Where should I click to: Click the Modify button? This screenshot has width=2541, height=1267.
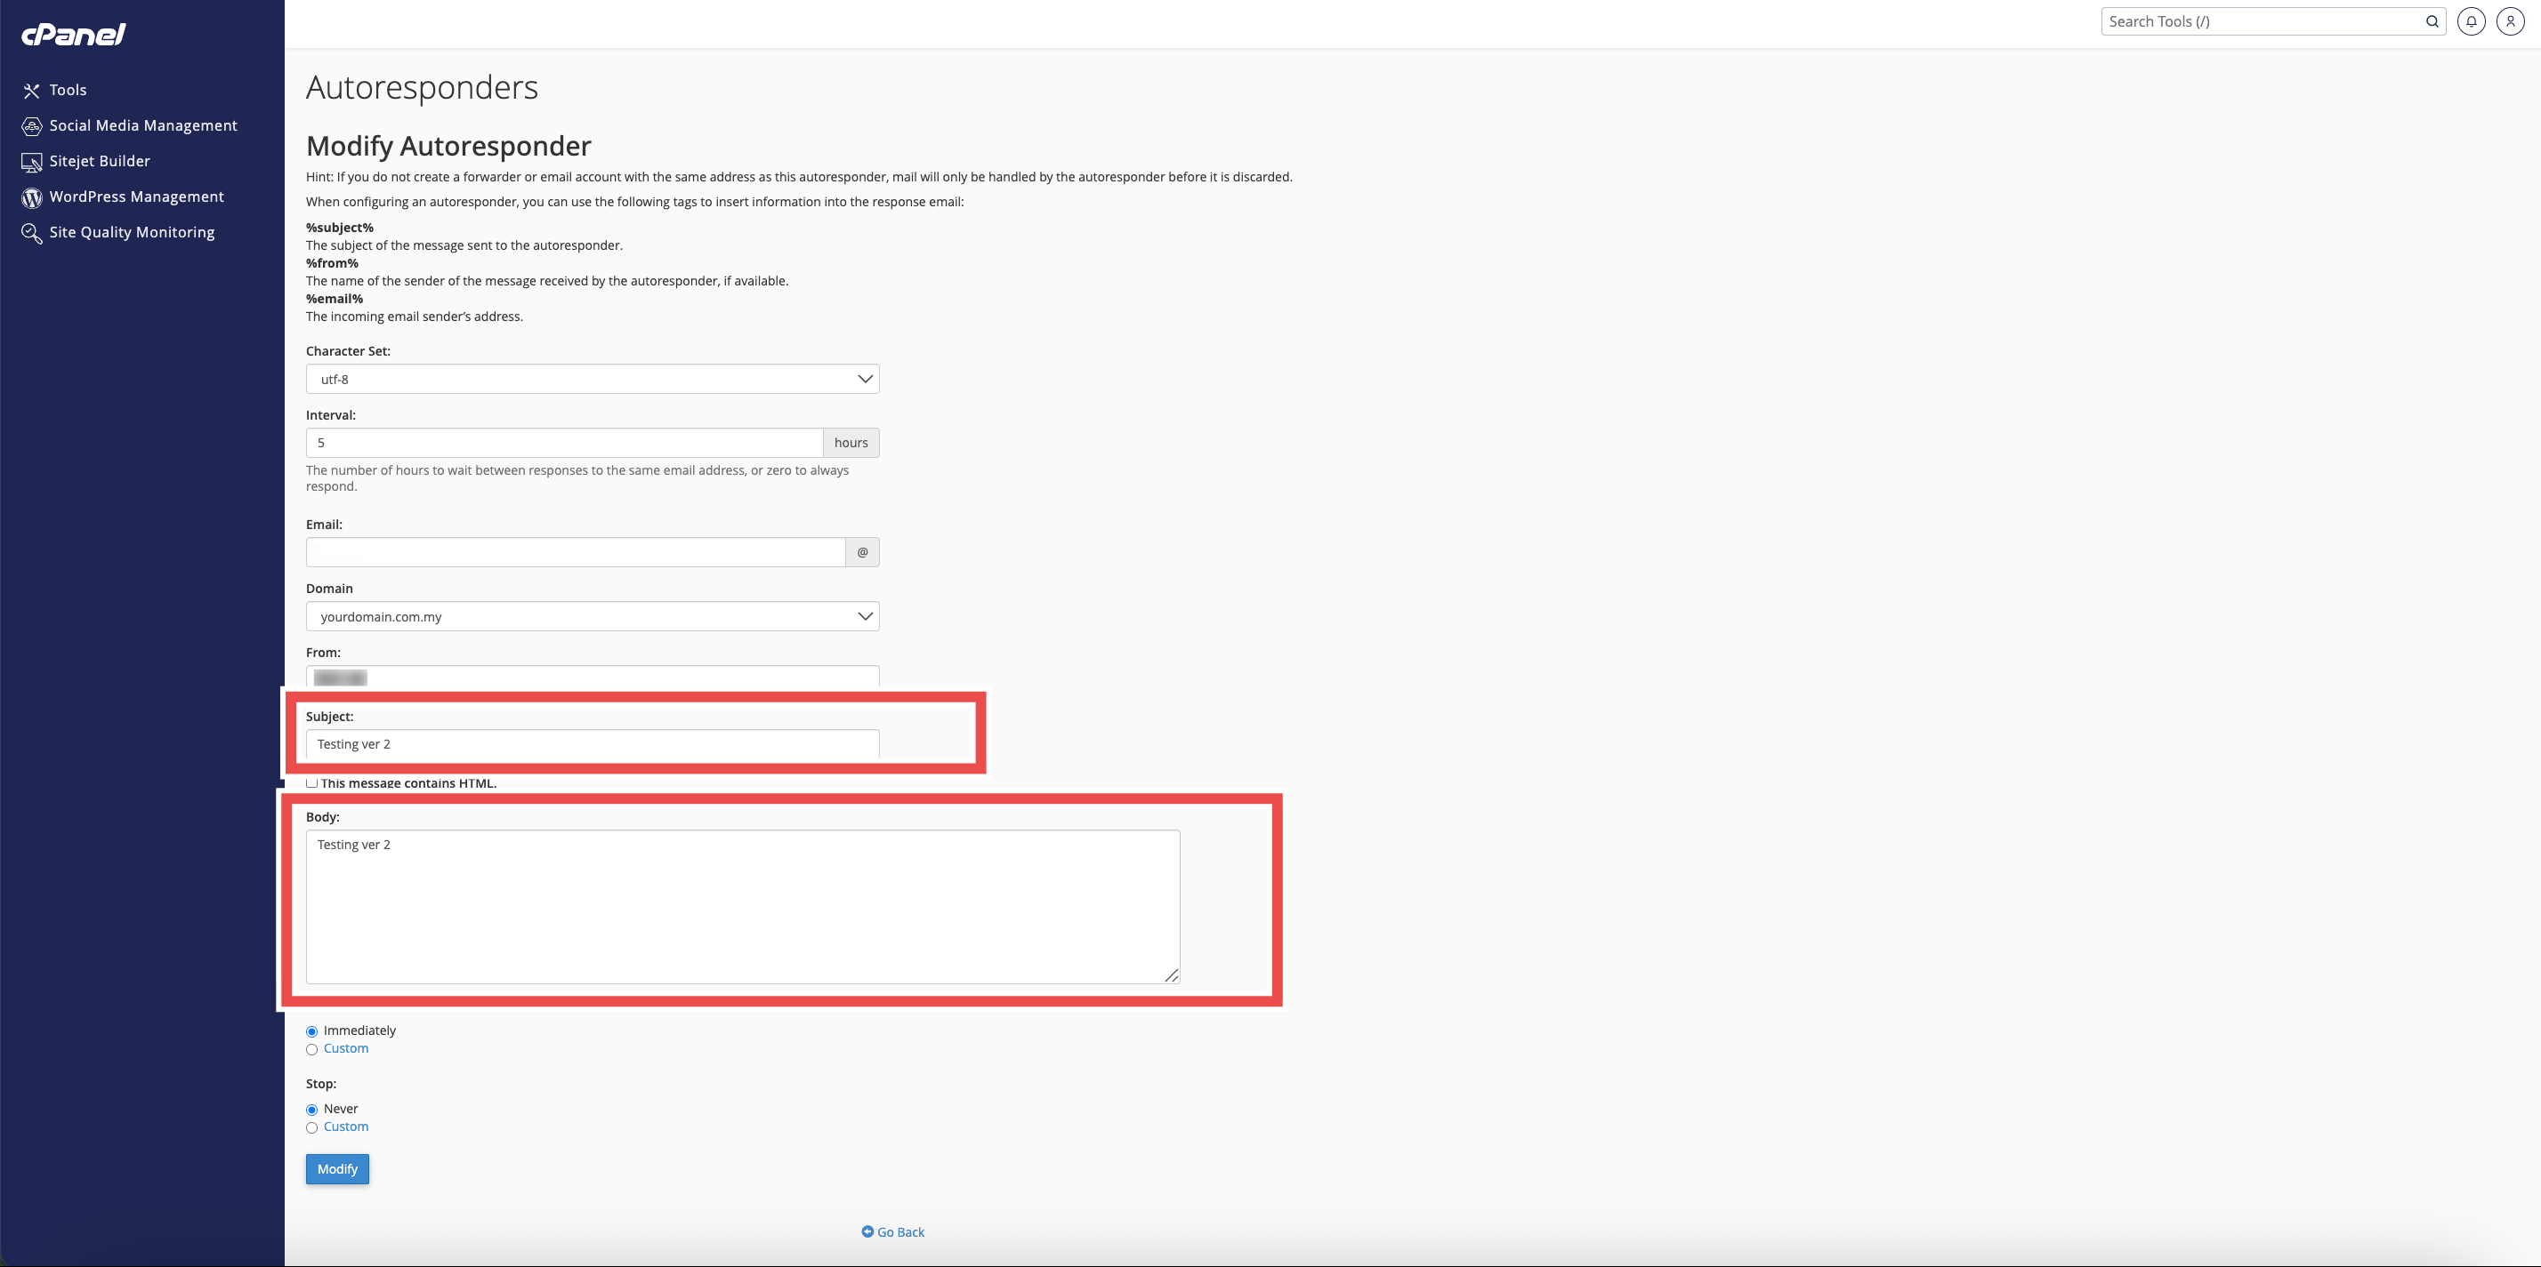[x=337, y=1169]
